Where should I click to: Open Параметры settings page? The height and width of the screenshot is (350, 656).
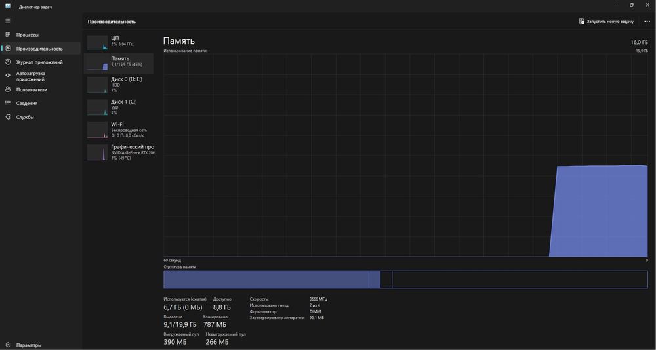coord(41,345)
